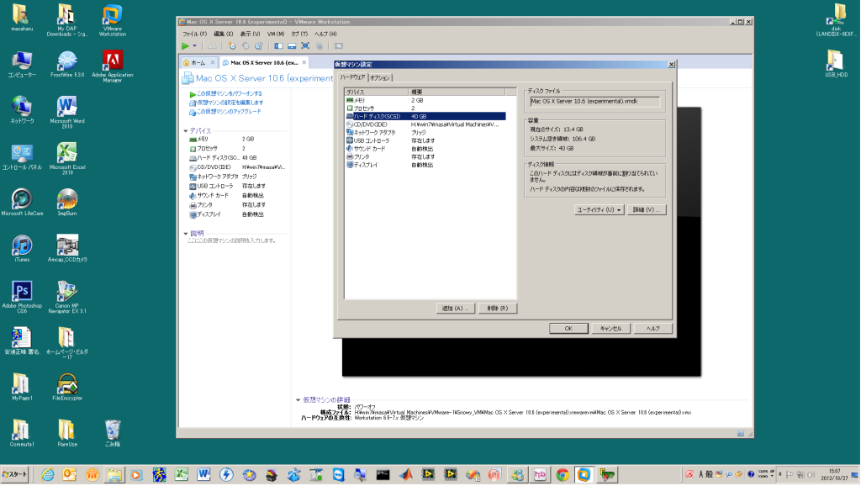
Task: Click the green power-on button in toolbar
Action: (x=185, y=45)
